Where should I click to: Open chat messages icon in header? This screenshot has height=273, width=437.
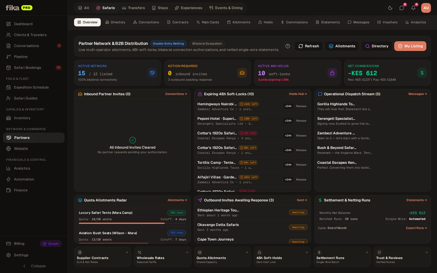pos(402,8)
